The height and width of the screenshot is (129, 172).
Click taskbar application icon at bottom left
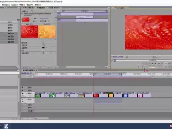point(6,126)
